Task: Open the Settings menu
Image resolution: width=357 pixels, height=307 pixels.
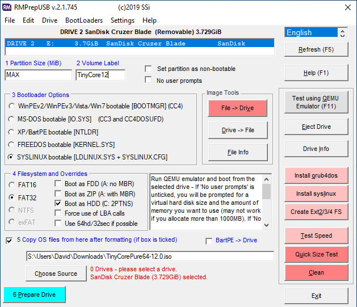Action: (x=123, y=20)
